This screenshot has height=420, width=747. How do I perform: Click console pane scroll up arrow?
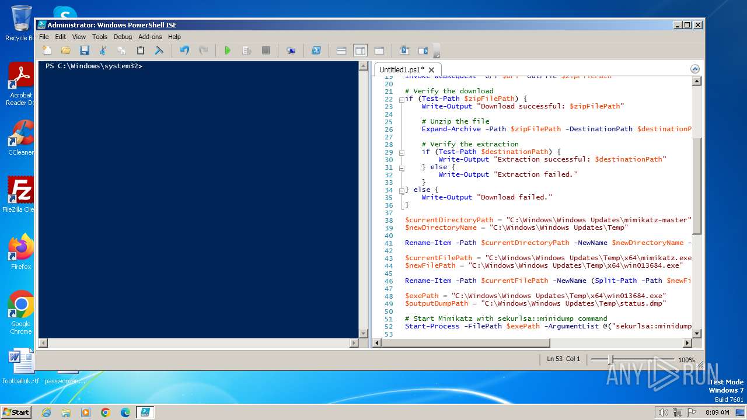tap(363, 65)
